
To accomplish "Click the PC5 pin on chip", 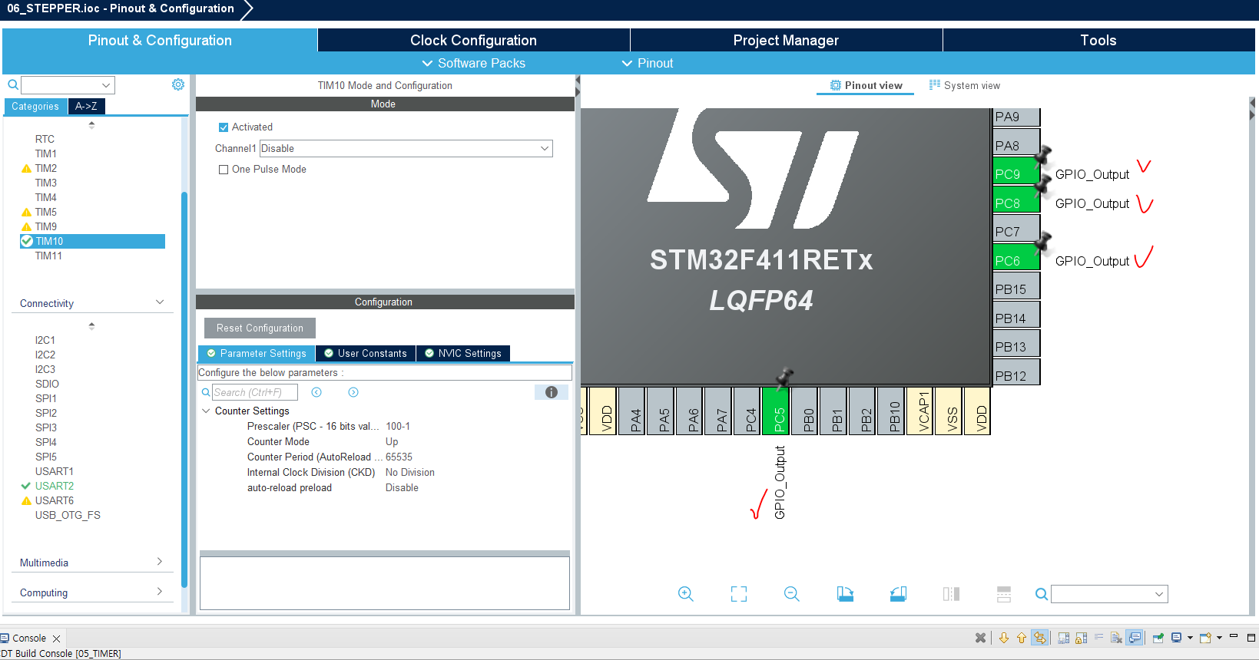I will coord(776,411).
